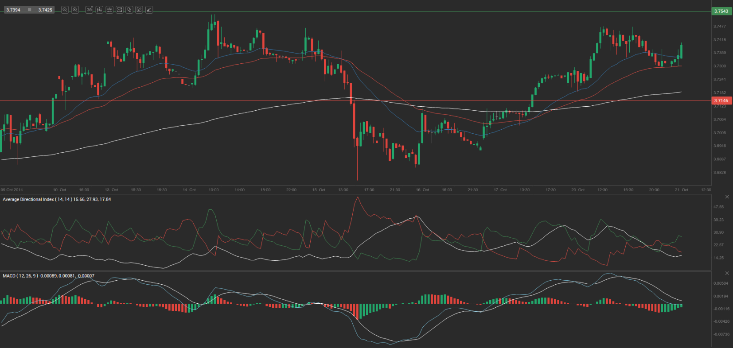Open the indicator settings sliders icon
Screen dimensions: 733x348
point(109,10)
